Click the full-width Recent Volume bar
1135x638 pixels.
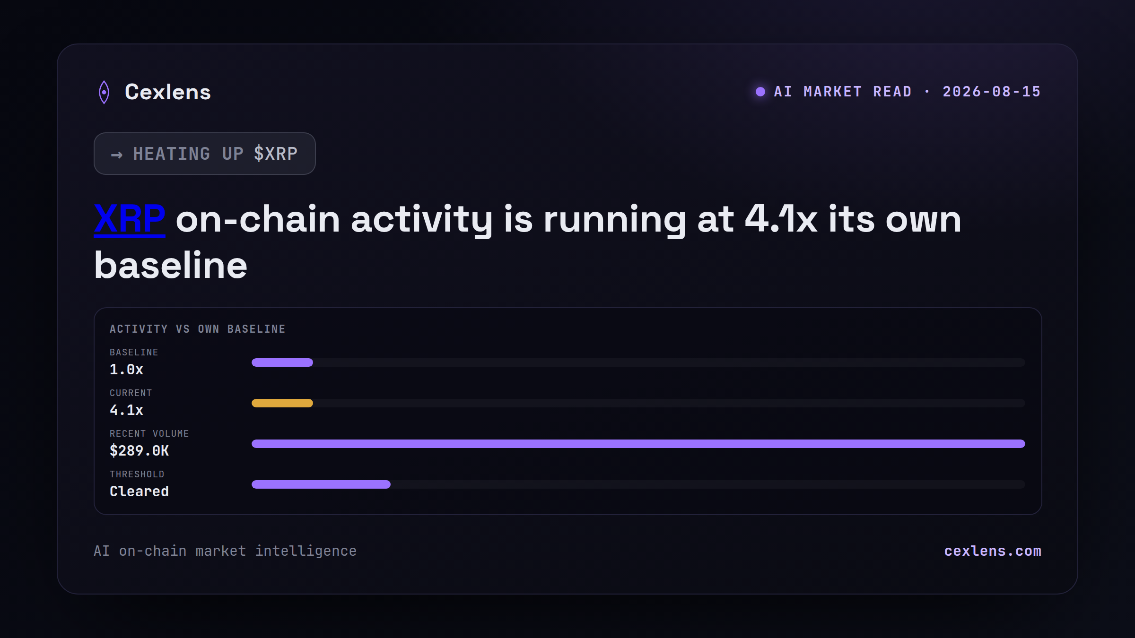(638, 444)
